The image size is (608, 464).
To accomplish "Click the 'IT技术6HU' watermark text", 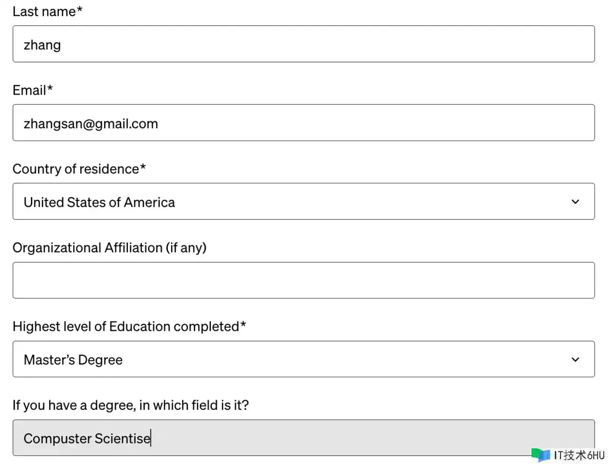I will click(579, 455).
